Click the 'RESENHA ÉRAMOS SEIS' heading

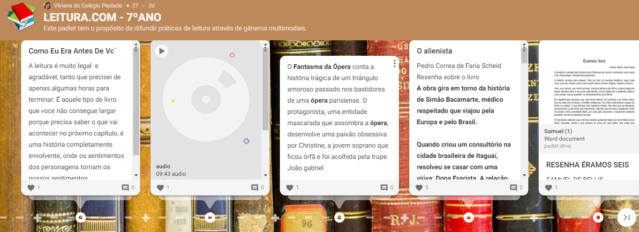click(x=587, y=165)
